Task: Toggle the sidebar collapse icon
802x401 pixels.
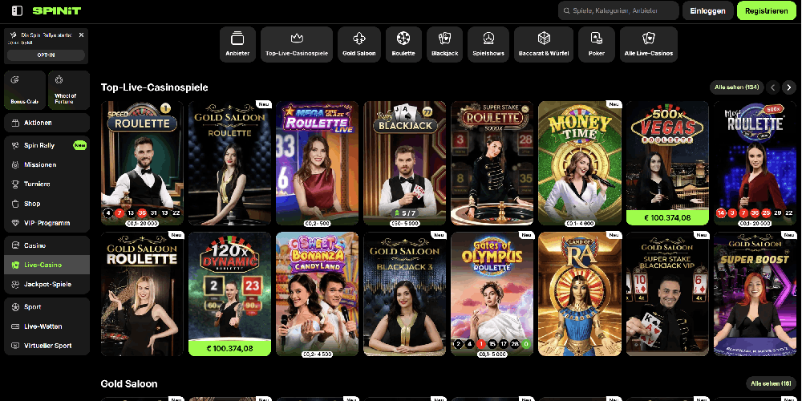Action: 17,10
